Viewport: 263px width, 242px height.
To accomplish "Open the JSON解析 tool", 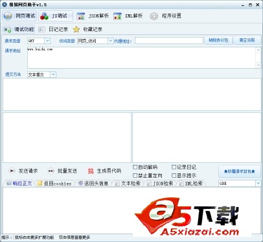I will pos(93,16).
